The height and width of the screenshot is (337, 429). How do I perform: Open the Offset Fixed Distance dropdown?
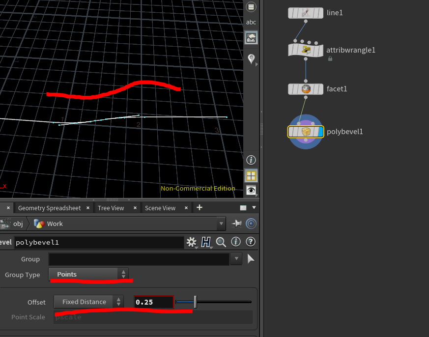(x=88, y=302)
